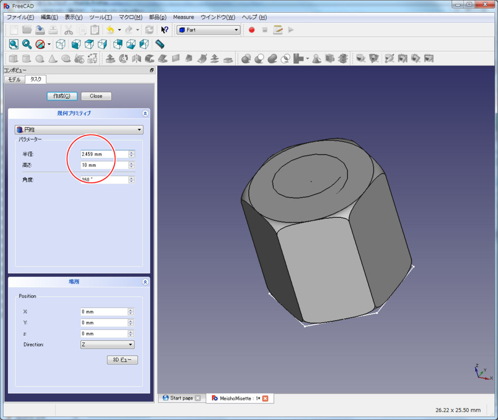Click the Close button in task panel
This screenshot has width=498, height=420.
[96, 96]
